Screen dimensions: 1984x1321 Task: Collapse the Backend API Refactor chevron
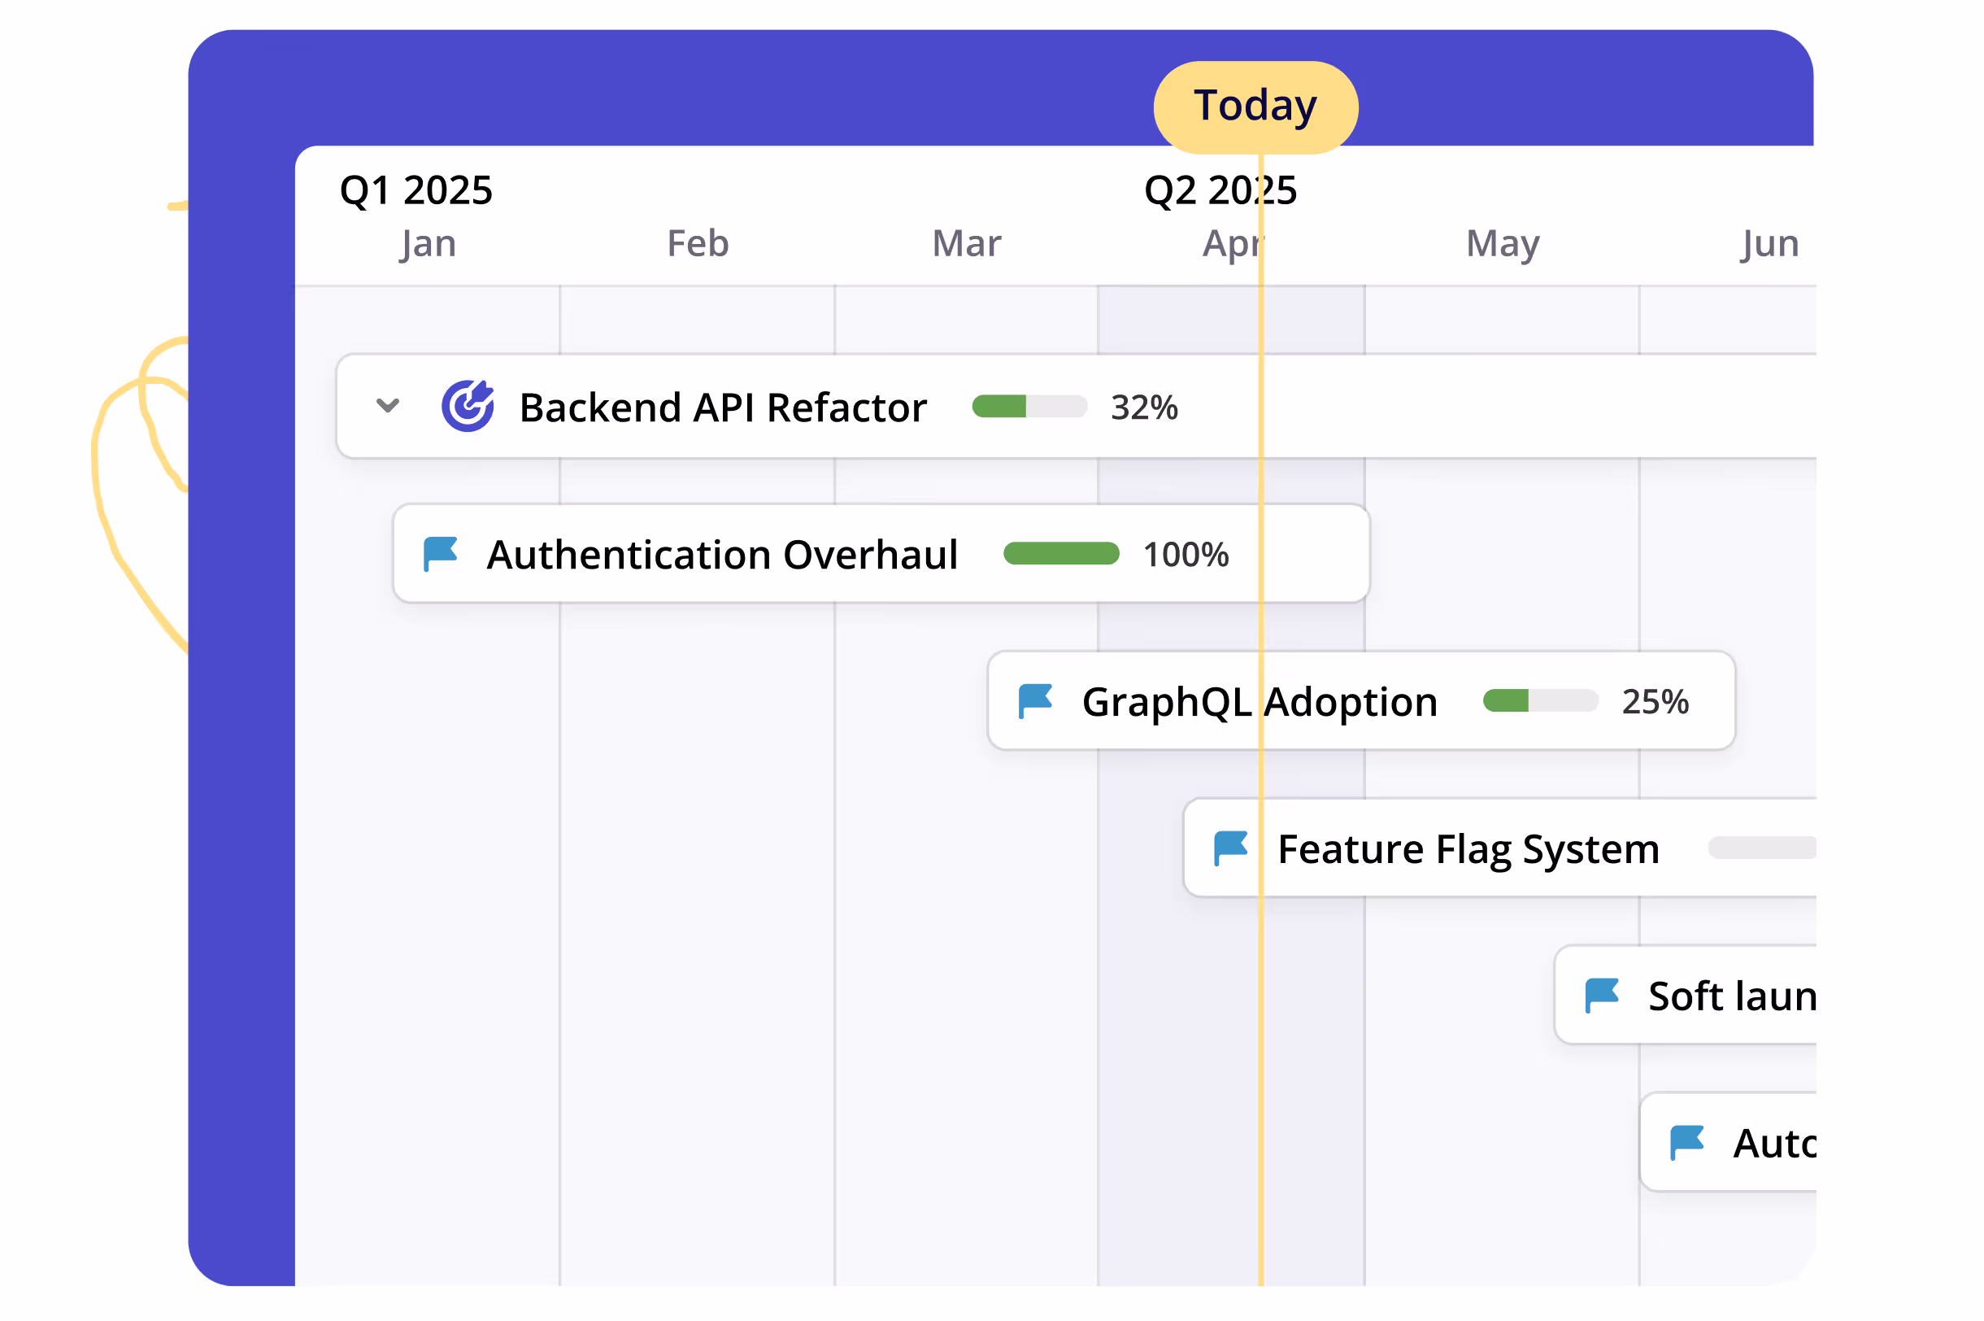click(x=387, y=406)
